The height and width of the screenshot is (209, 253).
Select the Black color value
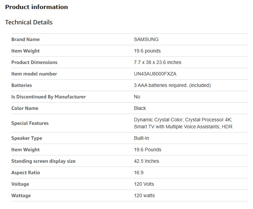click(140, 108)
